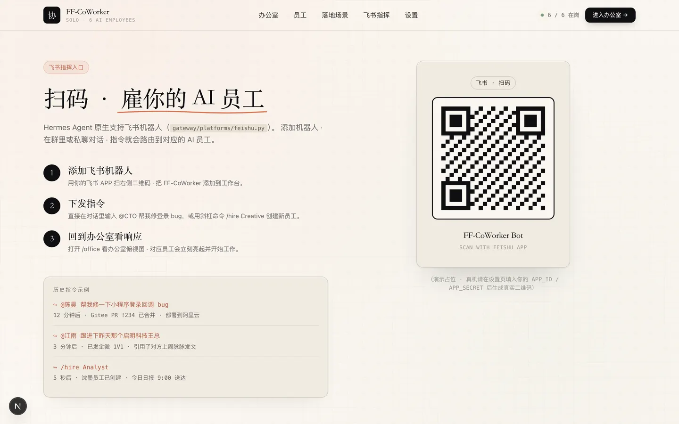Click the 扫码 · 雇你的 AI 员工 headline
Screen dimensions: 679x424
coord(154,99)
